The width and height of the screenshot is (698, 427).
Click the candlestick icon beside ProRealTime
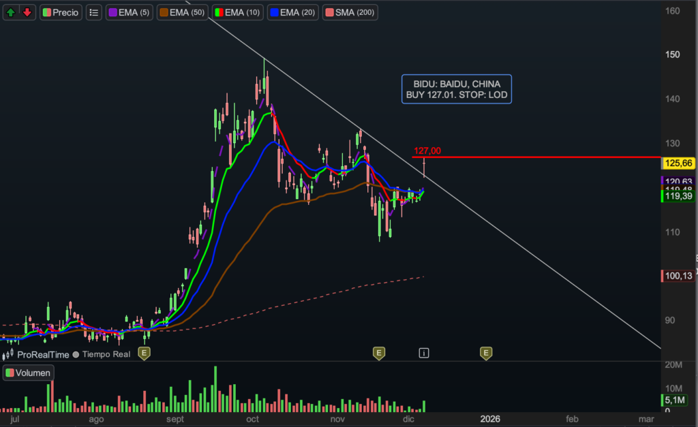tap(10, 355)
